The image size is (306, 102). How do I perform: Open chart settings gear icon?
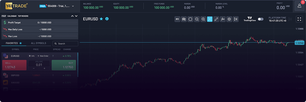coord(229,19)
